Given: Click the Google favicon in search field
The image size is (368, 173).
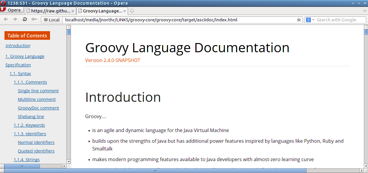Looking at the screenshot, I should pyautogui.click(x=308, y=20).
